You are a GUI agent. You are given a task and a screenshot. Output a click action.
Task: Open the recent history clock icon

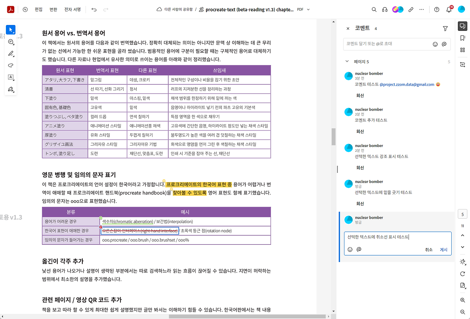pos(25,10)
